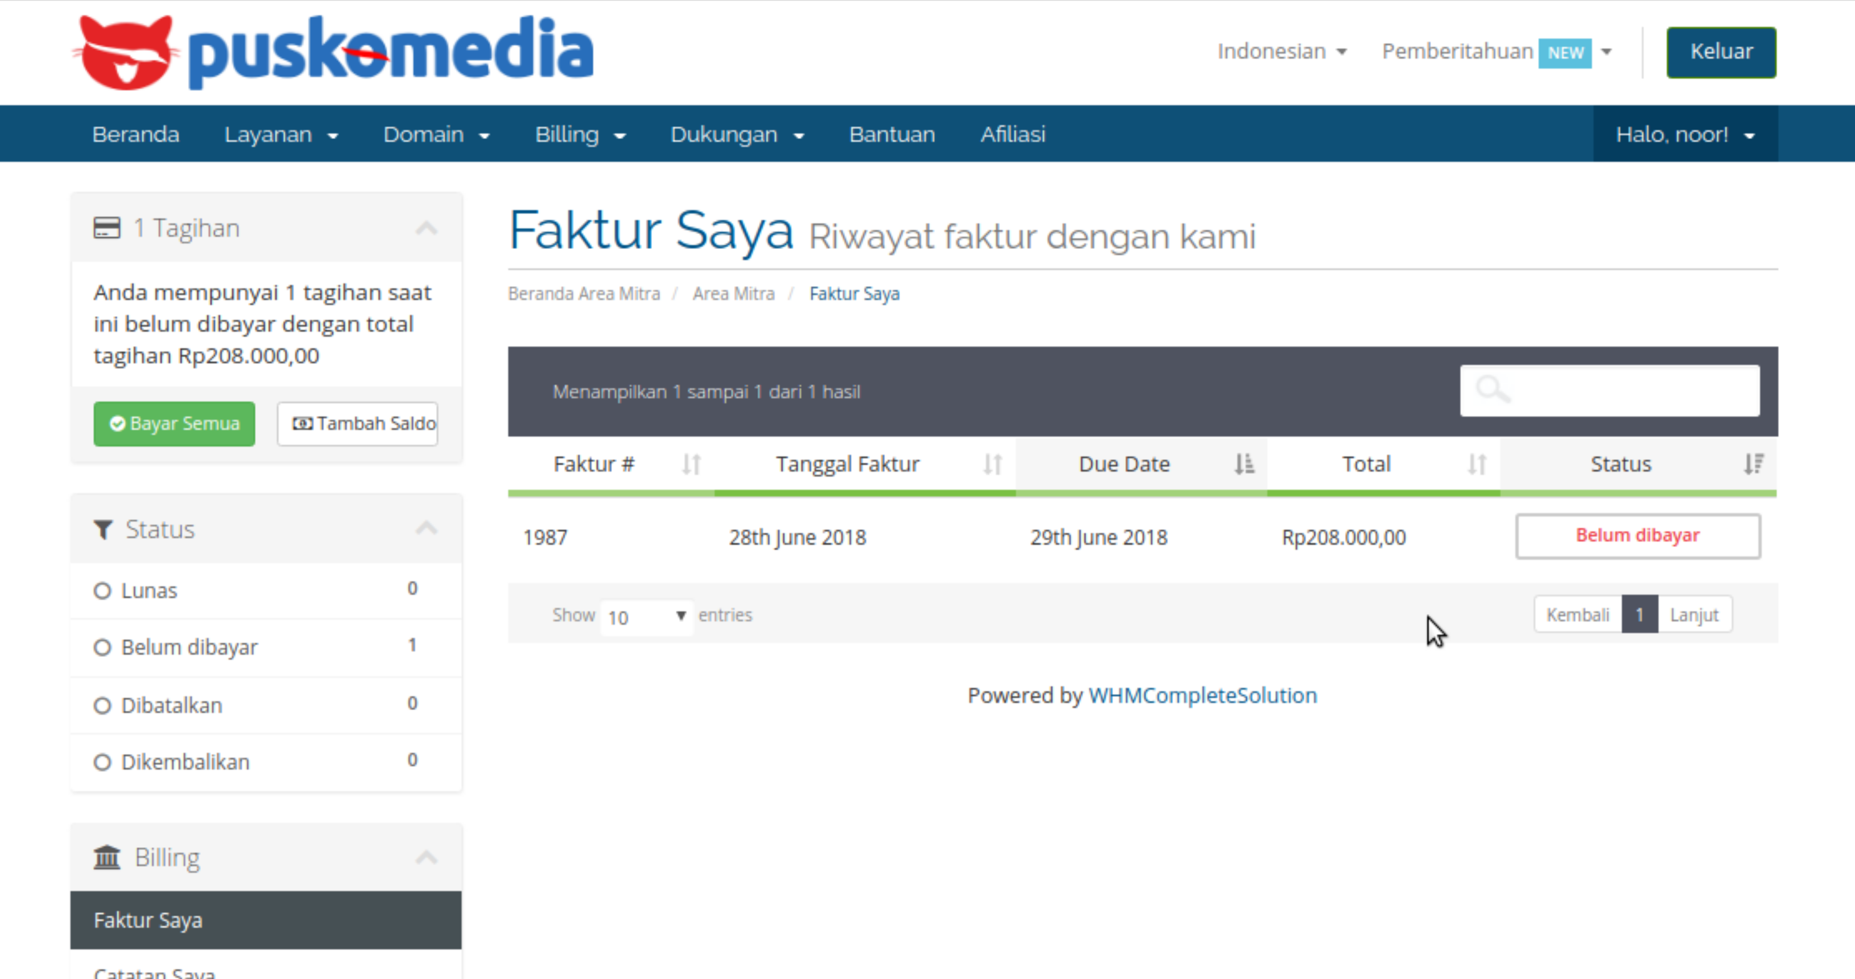Viewport: 1855px width, 979px height.
Task: Open the Indonesian language dropdown
Action: coord(1282,51)
